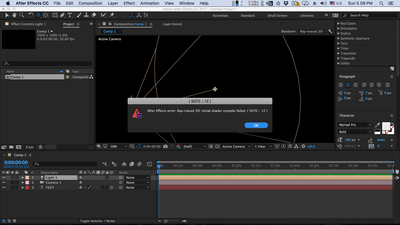Select the Horizontal Type tool

click(70, 15)
